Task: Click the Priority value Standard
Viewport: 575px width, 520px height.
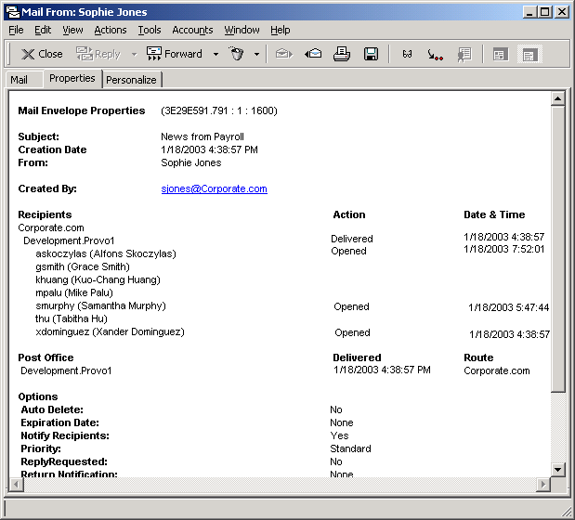Action: 350,448
